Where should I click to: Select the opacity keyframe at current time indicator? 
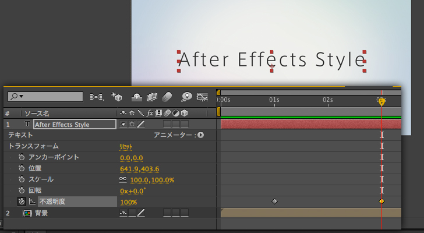point(381,201)
